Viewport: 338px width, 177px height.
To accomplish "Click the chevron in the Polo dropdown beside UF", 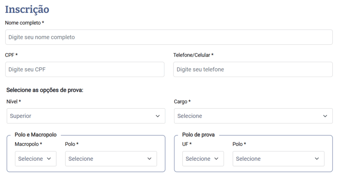I will pyautogui.click(x=317, y=159).
